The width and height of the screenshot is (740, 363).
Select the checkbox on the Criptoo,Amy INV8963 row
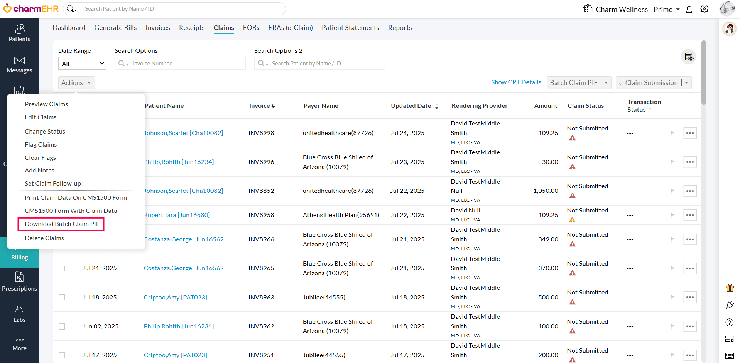tap(62, 297)
